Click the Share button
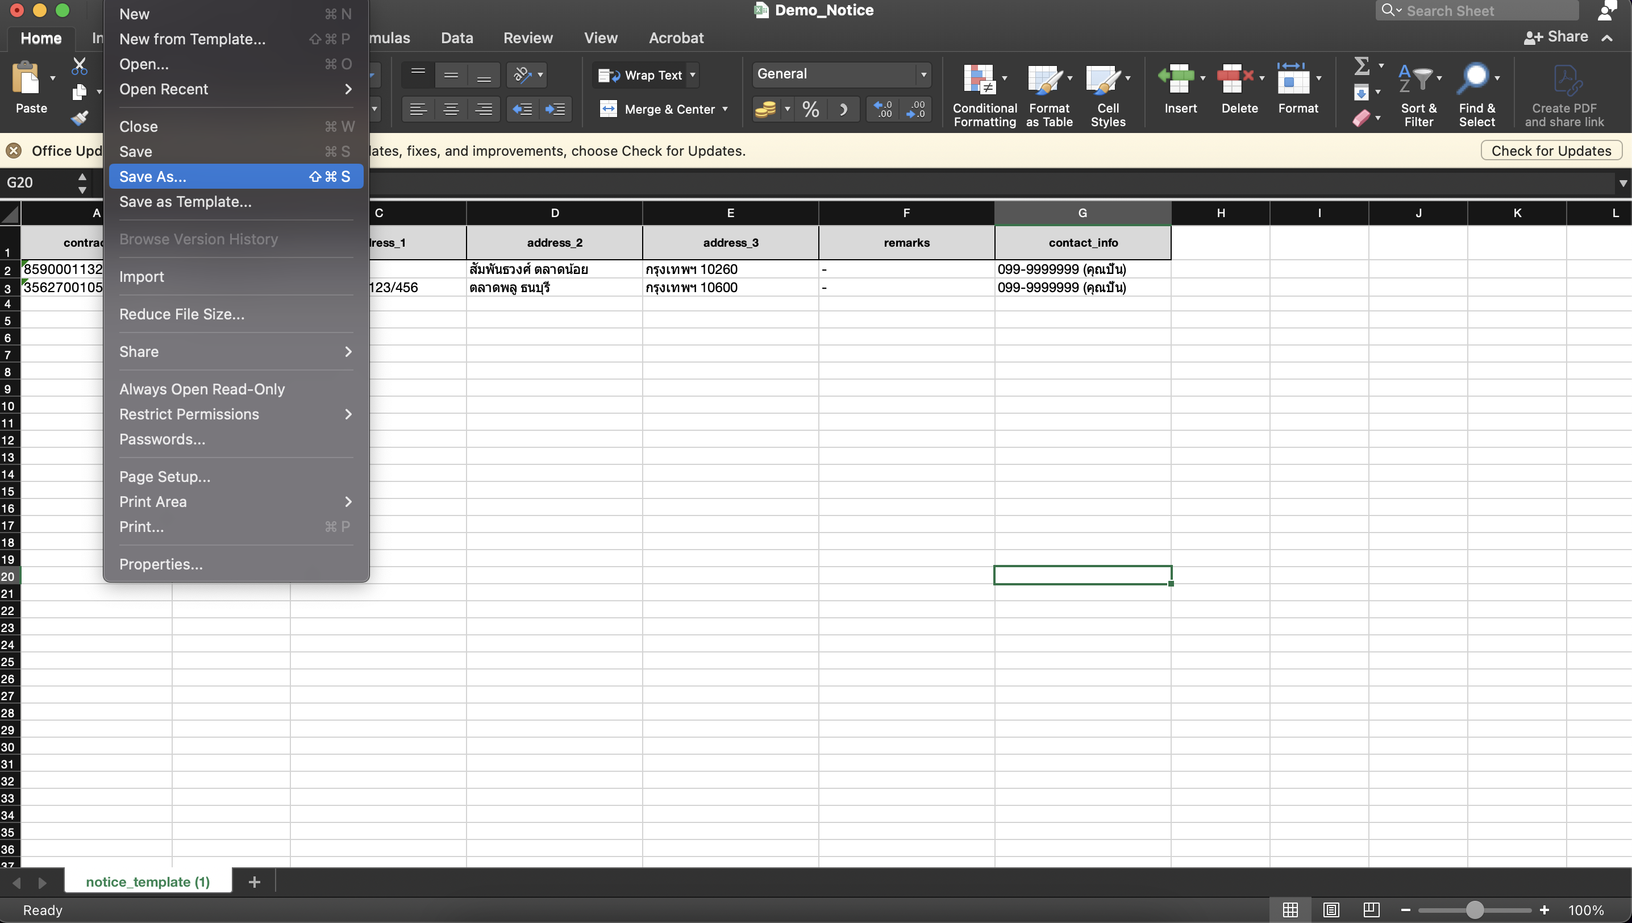1632x923 pixels. [1556, 37]
